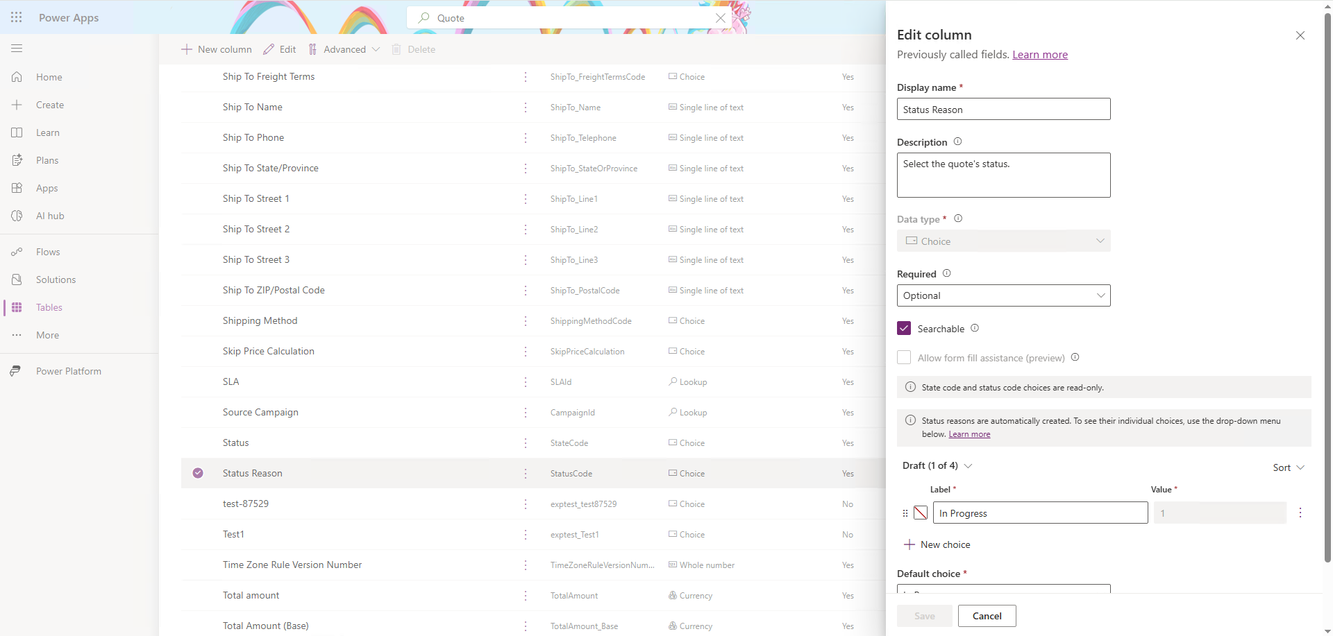Collapse the left navigation hamburger menu
Image resolution: width=1333 pixels, height=636 pixels.
pos(17,49)
